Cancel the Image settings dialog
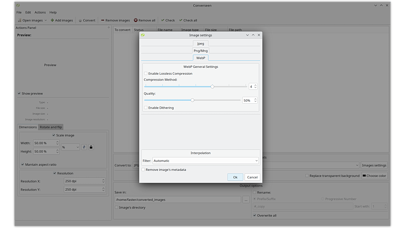The width and height of the screenshot is (405, 228). [x=252, y=177]
